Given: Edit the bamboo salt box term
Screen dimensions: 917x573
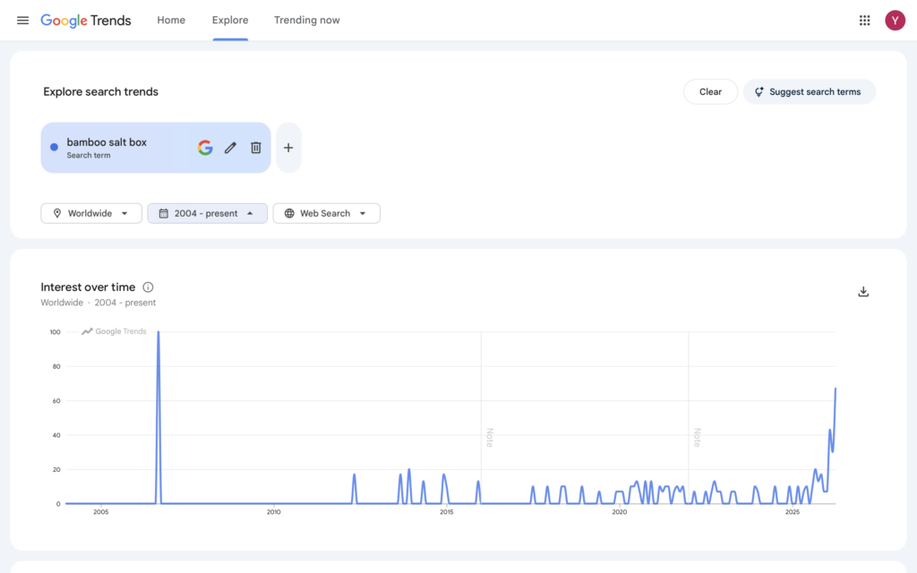Looking at the screenshot, I should click(230, 148).
